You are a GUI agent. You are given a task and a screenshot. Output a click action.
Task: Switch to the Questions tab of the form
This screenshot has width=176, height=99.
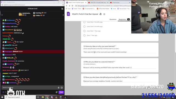tap(113, 20)
